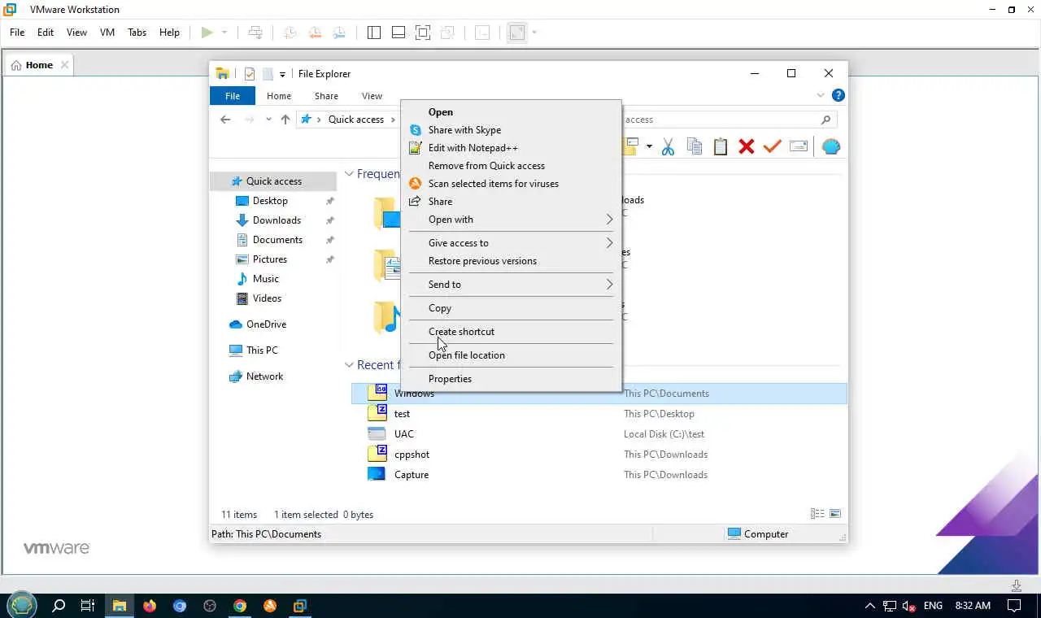
Task: Open the folder view dropdown arrow in toolbar
Action: click(649, 147)
